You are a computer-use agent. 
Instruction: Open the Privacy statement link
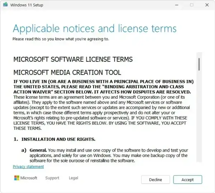28,167
